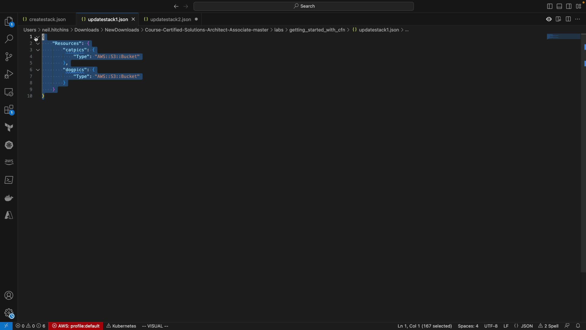Switch to the createstack.json tab
The width and height of the screenshot is (586, 330).
pyautogui.click(x=48, y=20)
